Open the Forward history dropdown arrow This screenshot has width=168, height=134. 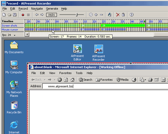click(x=55, y=80)
